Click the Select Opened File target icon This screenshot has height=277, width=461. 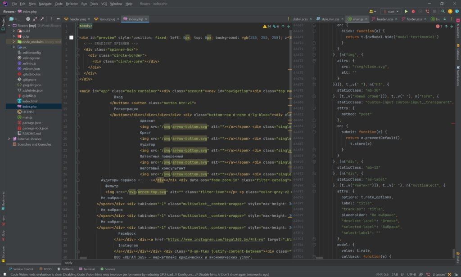(28, 19)
